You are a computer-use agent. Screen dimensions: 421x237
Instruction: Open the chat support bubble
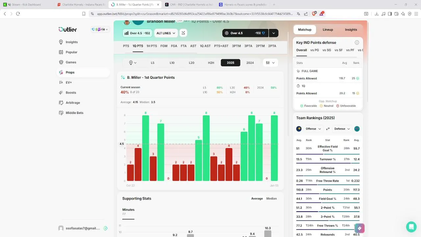click(411, 227)
